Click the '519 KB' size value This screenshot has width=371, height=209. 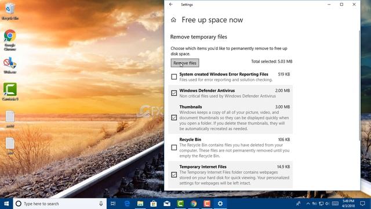pyautogui.click(x=284, y=74)
